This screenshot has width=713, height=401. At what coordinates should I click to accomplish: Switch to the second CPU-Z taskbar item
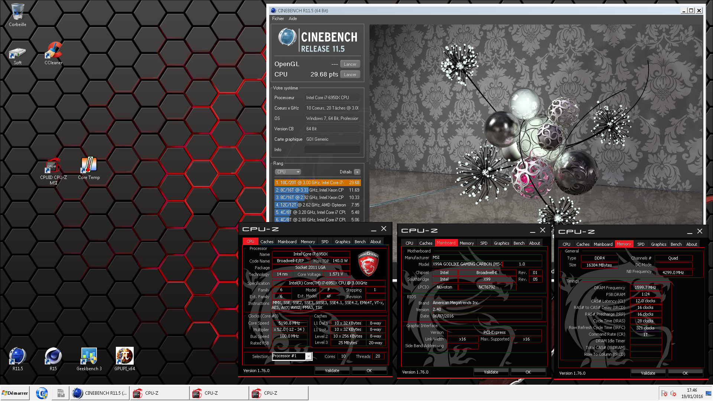(219, 393)
